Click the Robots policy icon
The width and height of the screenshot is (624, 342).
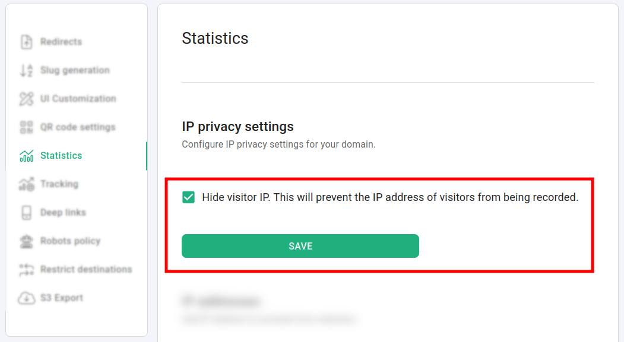tap(26, 241)
